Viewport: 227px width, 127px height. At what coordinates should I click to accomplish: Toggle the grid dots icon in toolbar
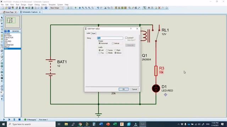pos(71,8)
